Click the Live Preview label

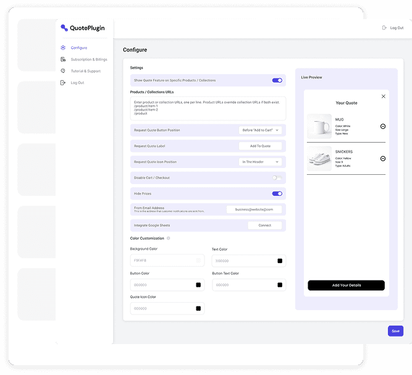pos(311,77)
